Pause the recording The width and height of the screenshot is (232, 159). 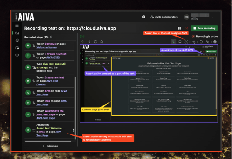point(179,28)
